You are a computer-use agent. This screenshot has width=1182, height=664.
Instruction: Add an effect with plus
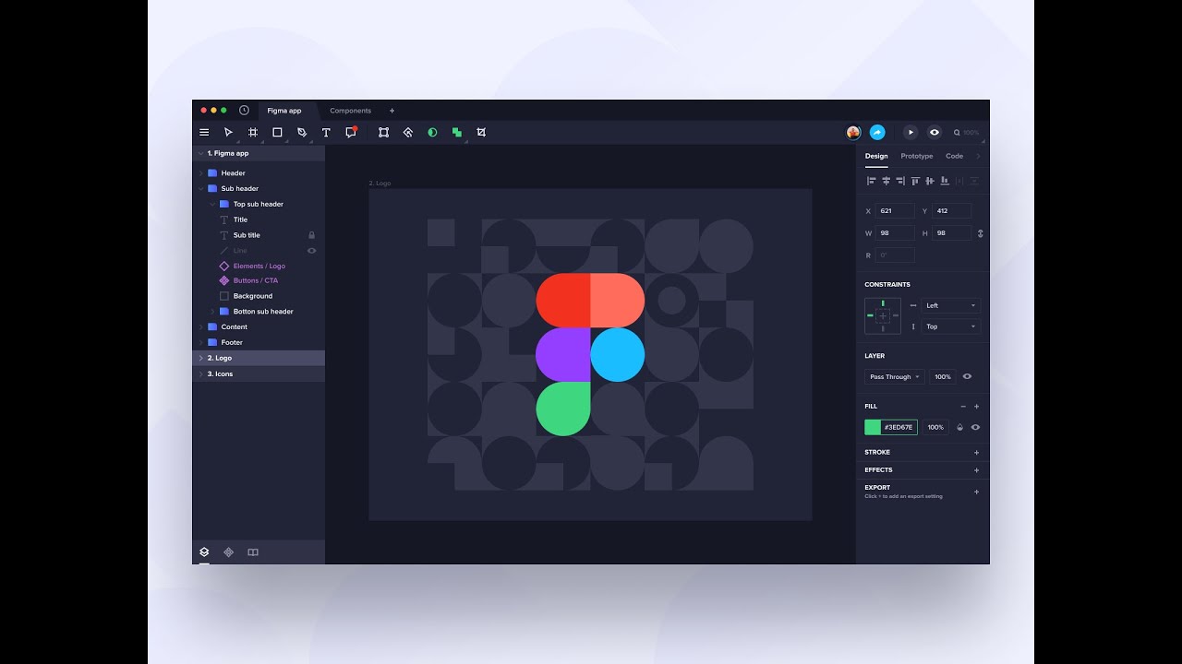click(x=977, y=470)
